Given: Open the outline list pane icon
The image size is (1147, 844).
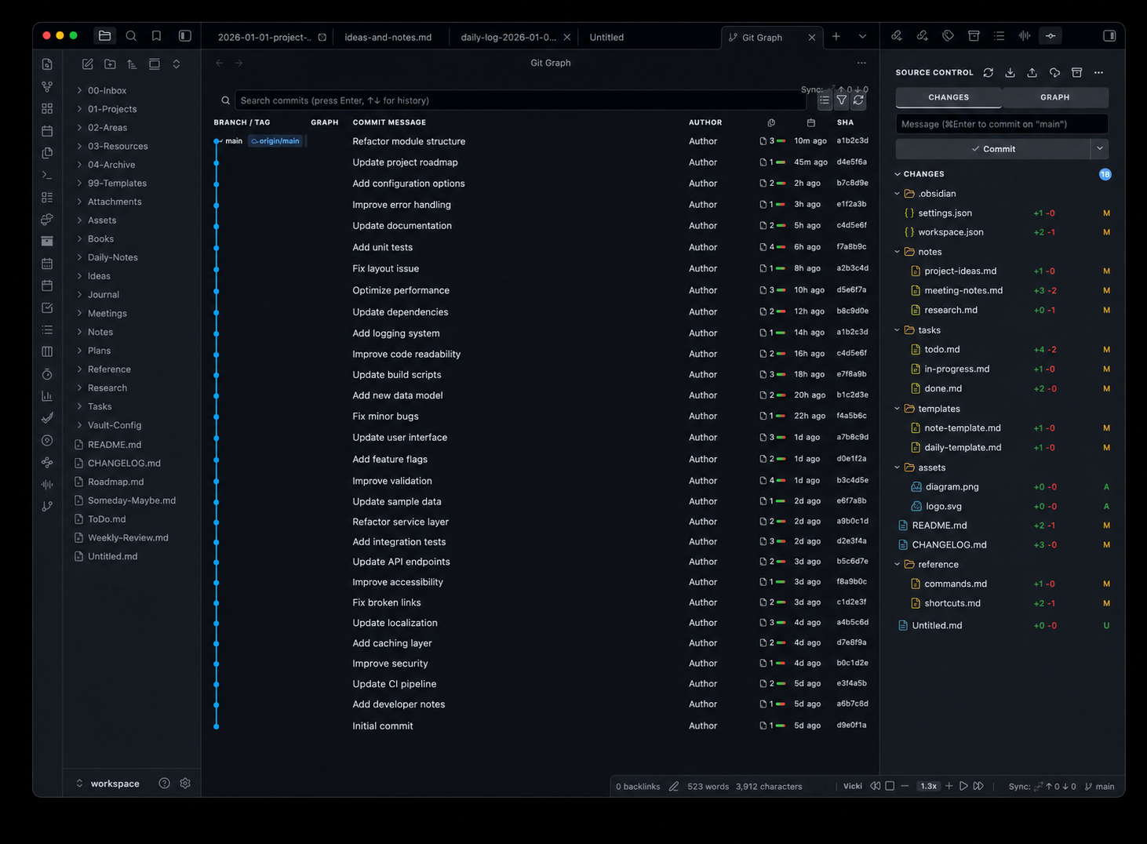Looking at the screenshot, I should pos(999,36).
